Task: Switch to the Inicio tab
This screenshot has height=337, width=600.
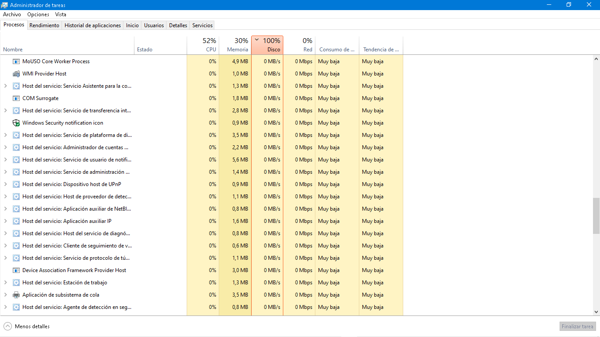Action: coord(132,25)
